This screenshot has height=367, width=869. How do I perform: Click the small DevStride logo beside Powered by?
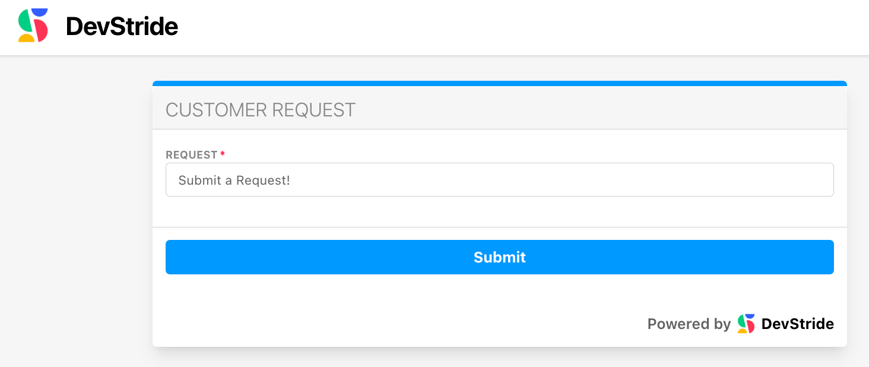(x=746, y=324)
